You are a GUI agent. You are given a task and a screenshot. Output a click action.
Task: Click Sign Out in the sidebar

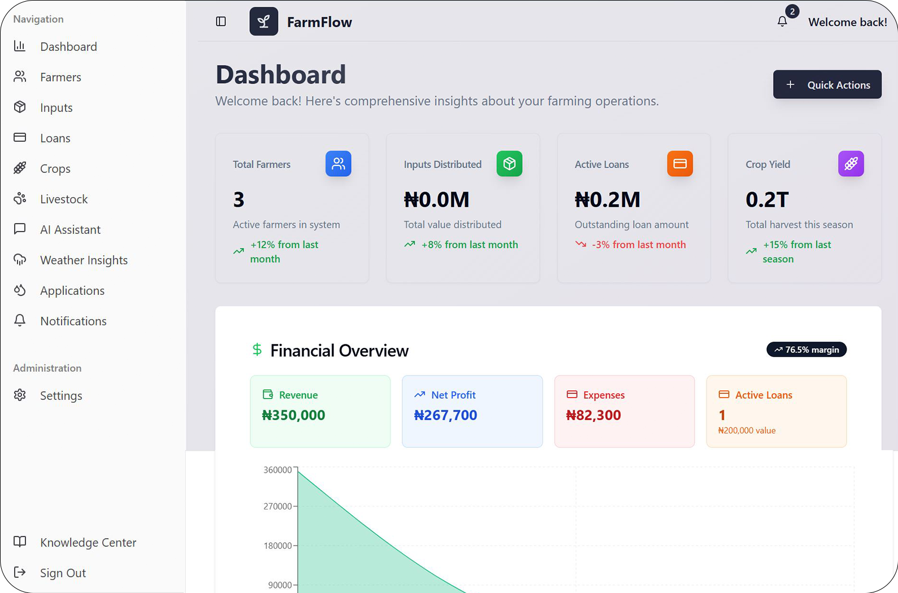[63, 573]
